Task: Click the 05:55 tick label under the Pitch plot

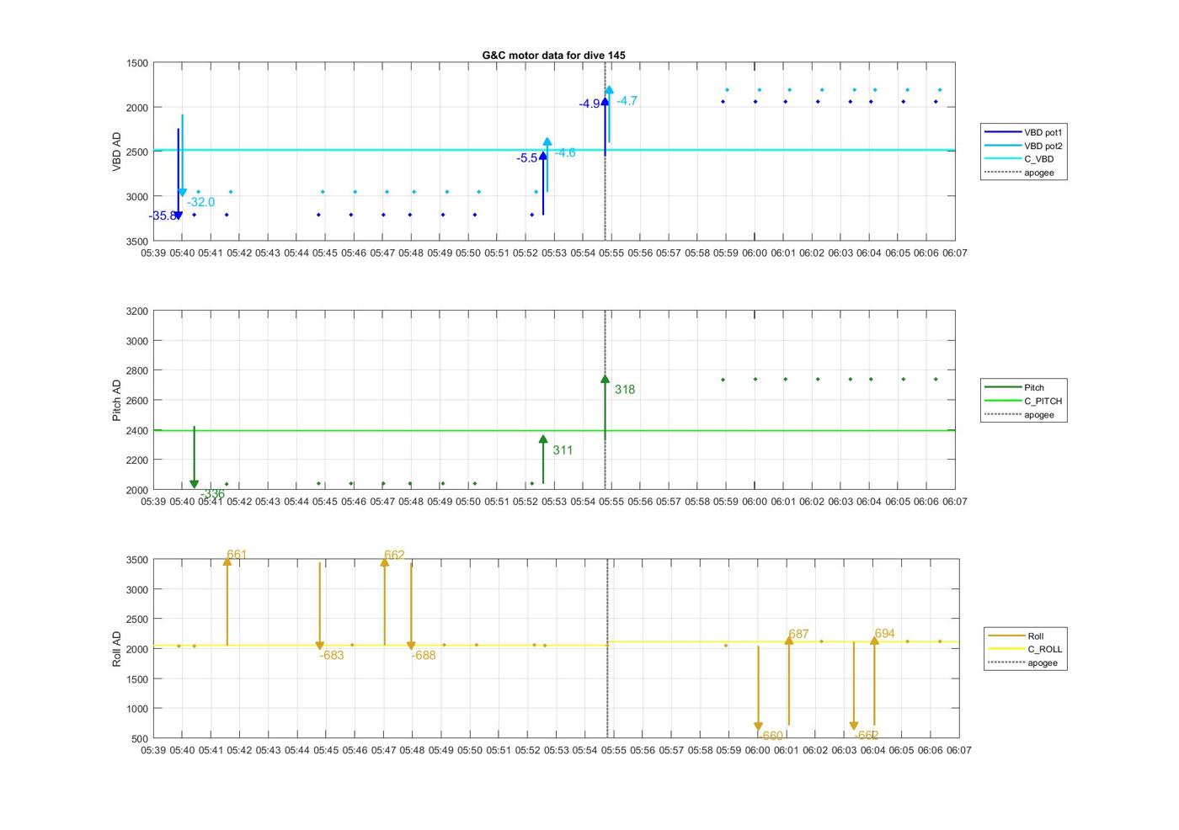Action: pos(611,502)
